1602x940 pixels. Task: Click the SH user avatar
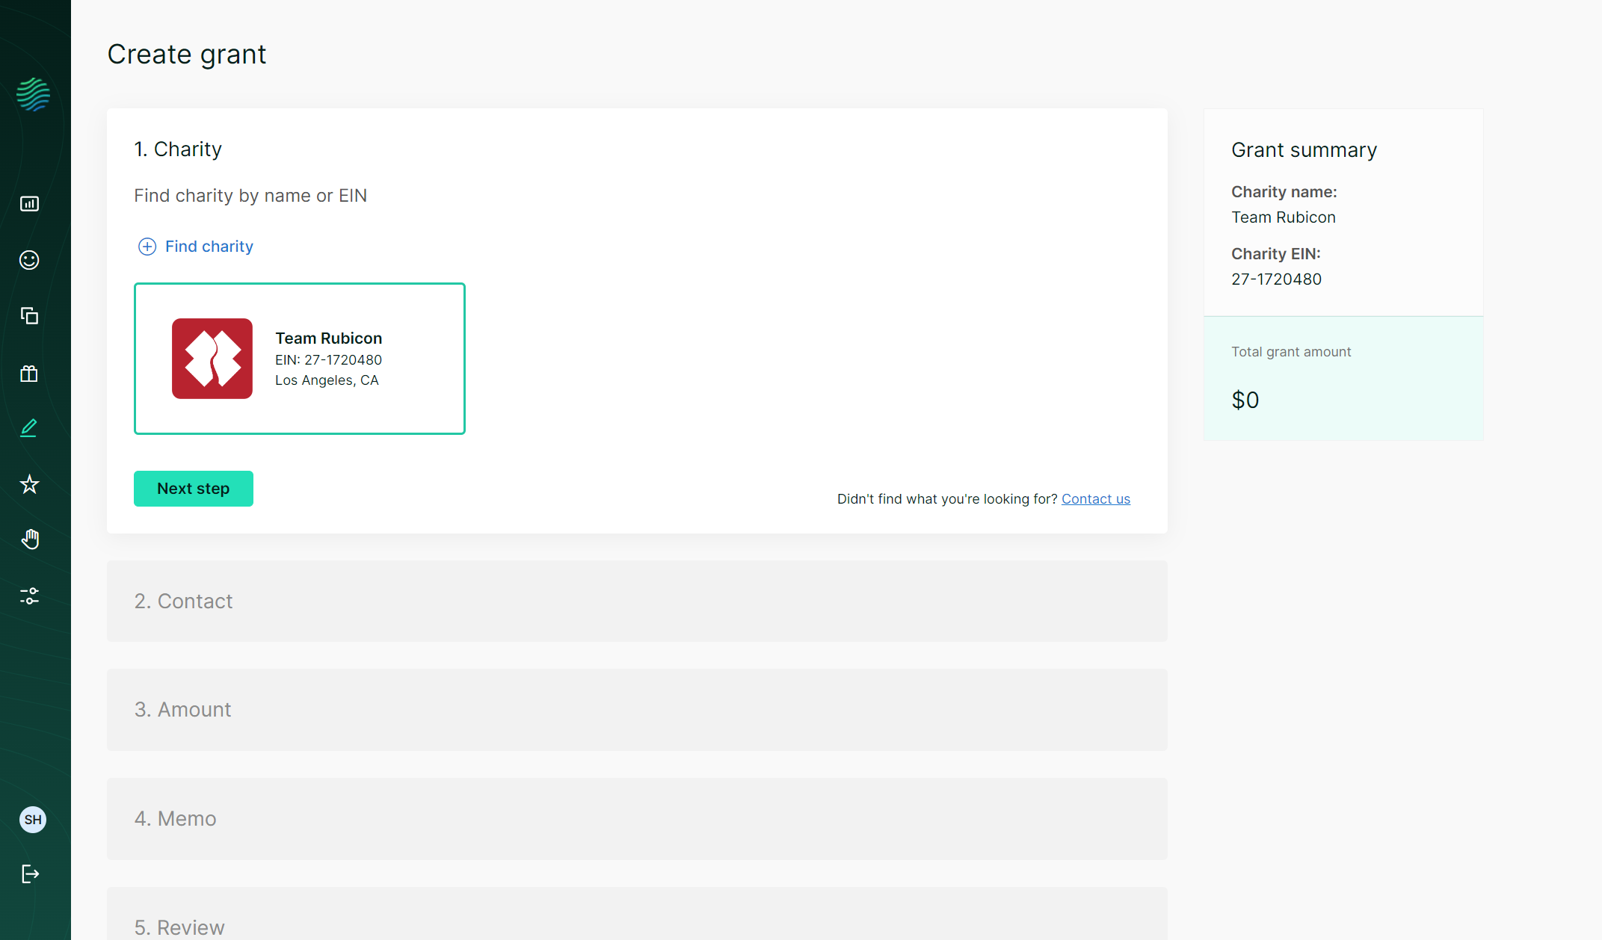[x=33, y=820]
